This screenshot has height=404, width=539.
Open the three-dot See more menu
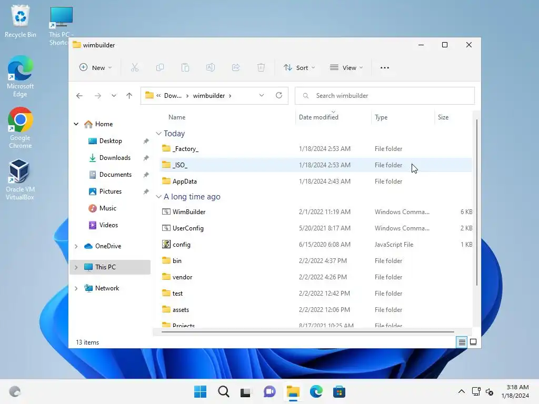(385, 68)
